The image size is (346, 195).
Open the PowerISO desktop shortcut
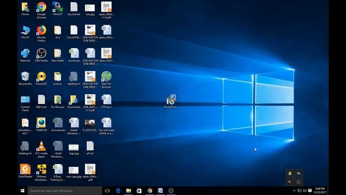[x=41, y=78]
